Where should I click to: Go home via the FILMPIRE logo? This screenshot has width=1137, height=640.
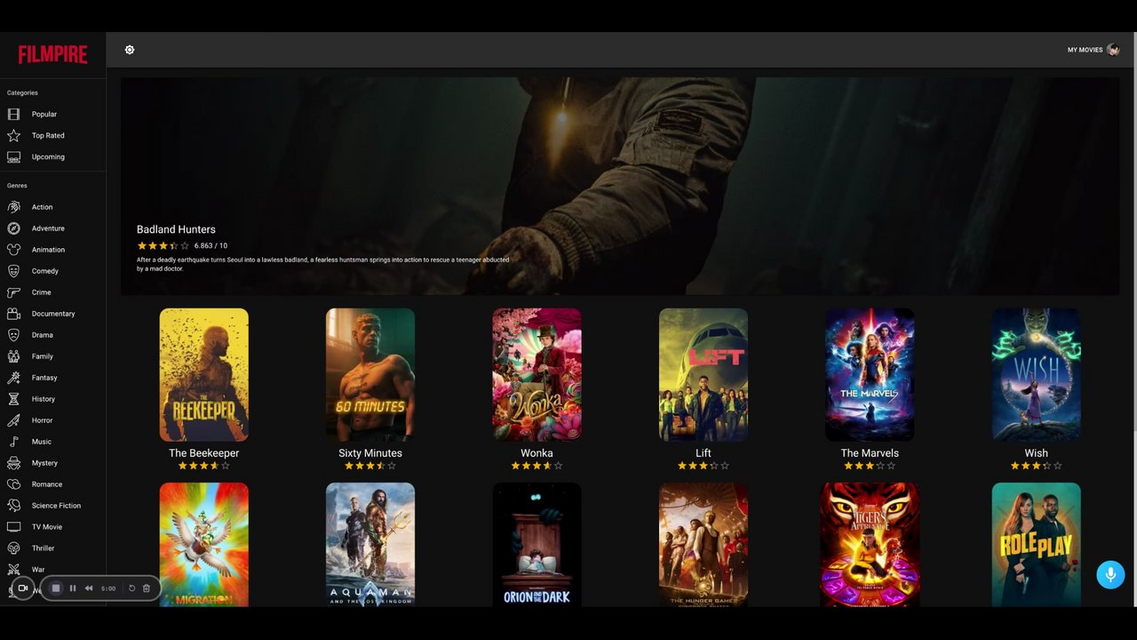coord(53,55)
